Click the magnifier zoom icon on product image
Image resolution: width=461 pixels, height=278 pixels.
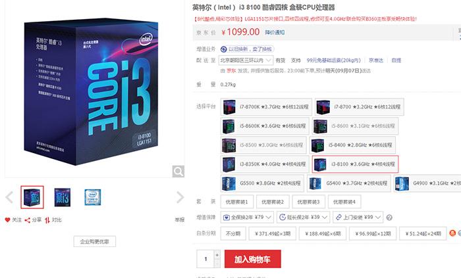pyautogui.click(x=178, y=172)
